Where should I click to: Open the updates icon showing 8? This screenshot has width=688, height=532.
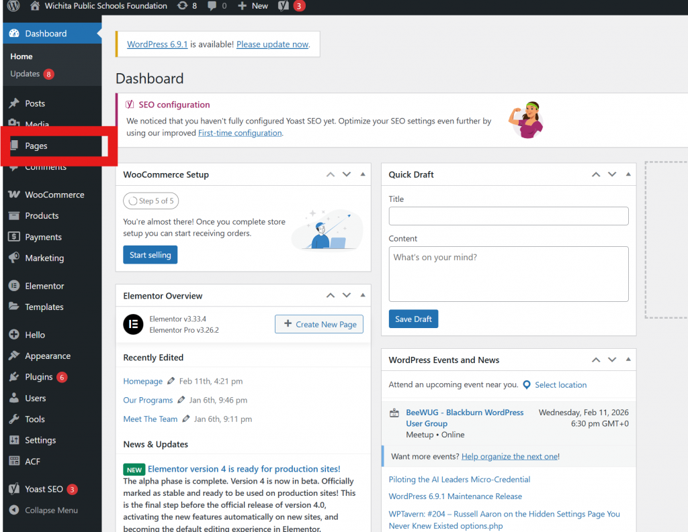182,6
